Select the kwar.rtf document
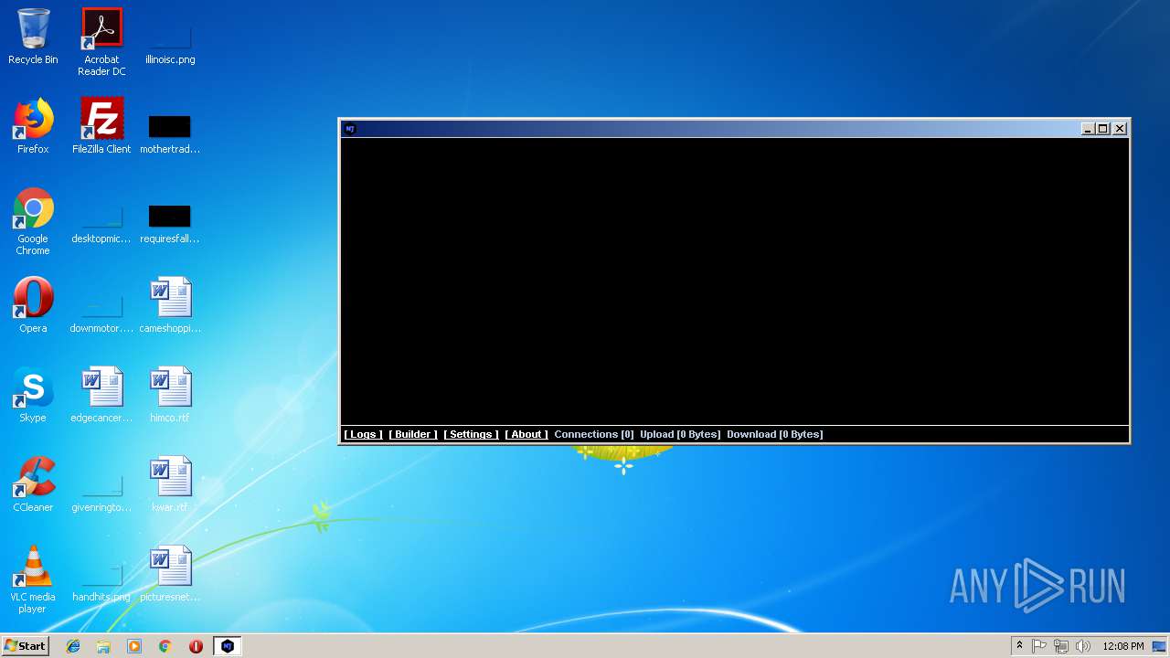Screen dimensions: 1170x658 coord(170,484)
